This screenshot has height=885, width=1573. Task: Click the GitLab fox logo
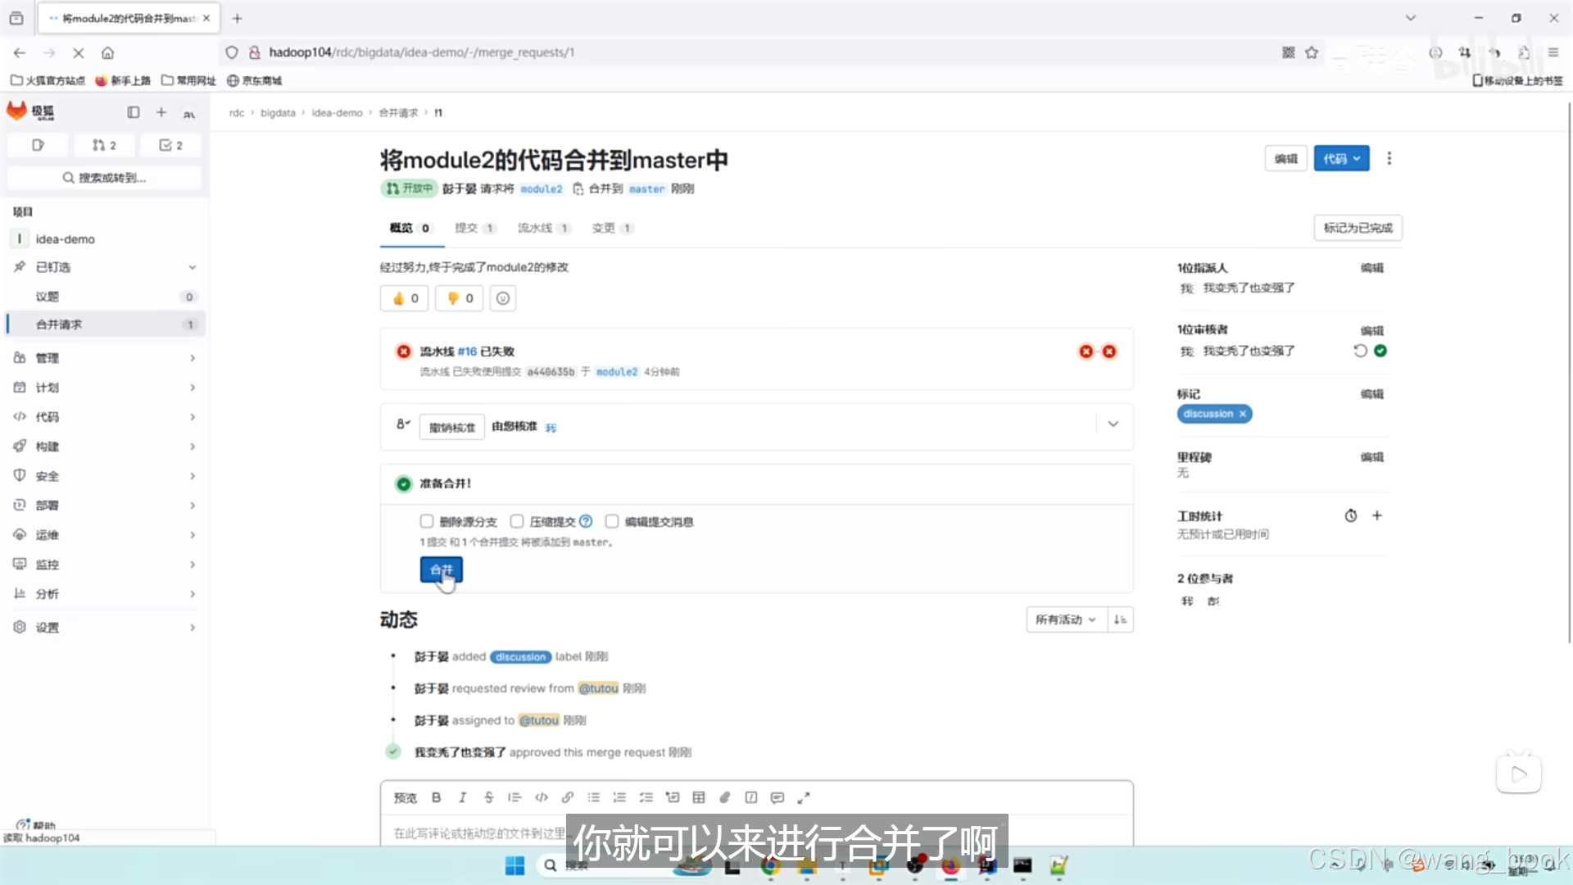click(17, 111)
